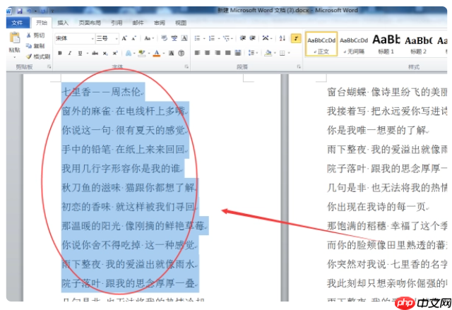Open the quick access toolbar customize arrow
This screenshot has width=452, height=310.
52,11
